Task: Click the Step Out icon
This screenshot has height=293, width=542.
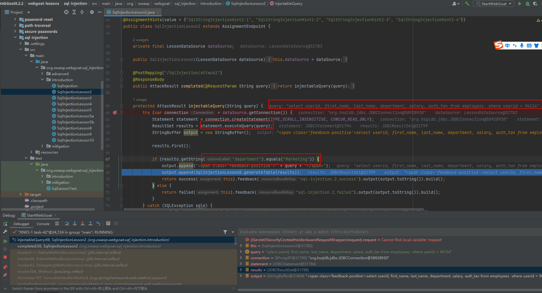Action: pyautogui.click(x=90, y=223)
